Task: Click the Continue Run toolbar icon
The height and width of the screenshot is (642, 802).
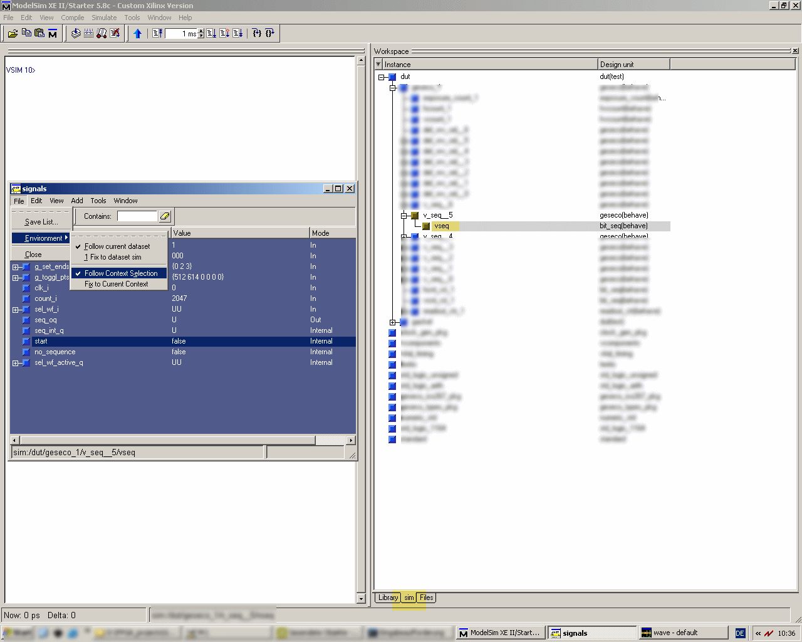Action: (224, 33)
